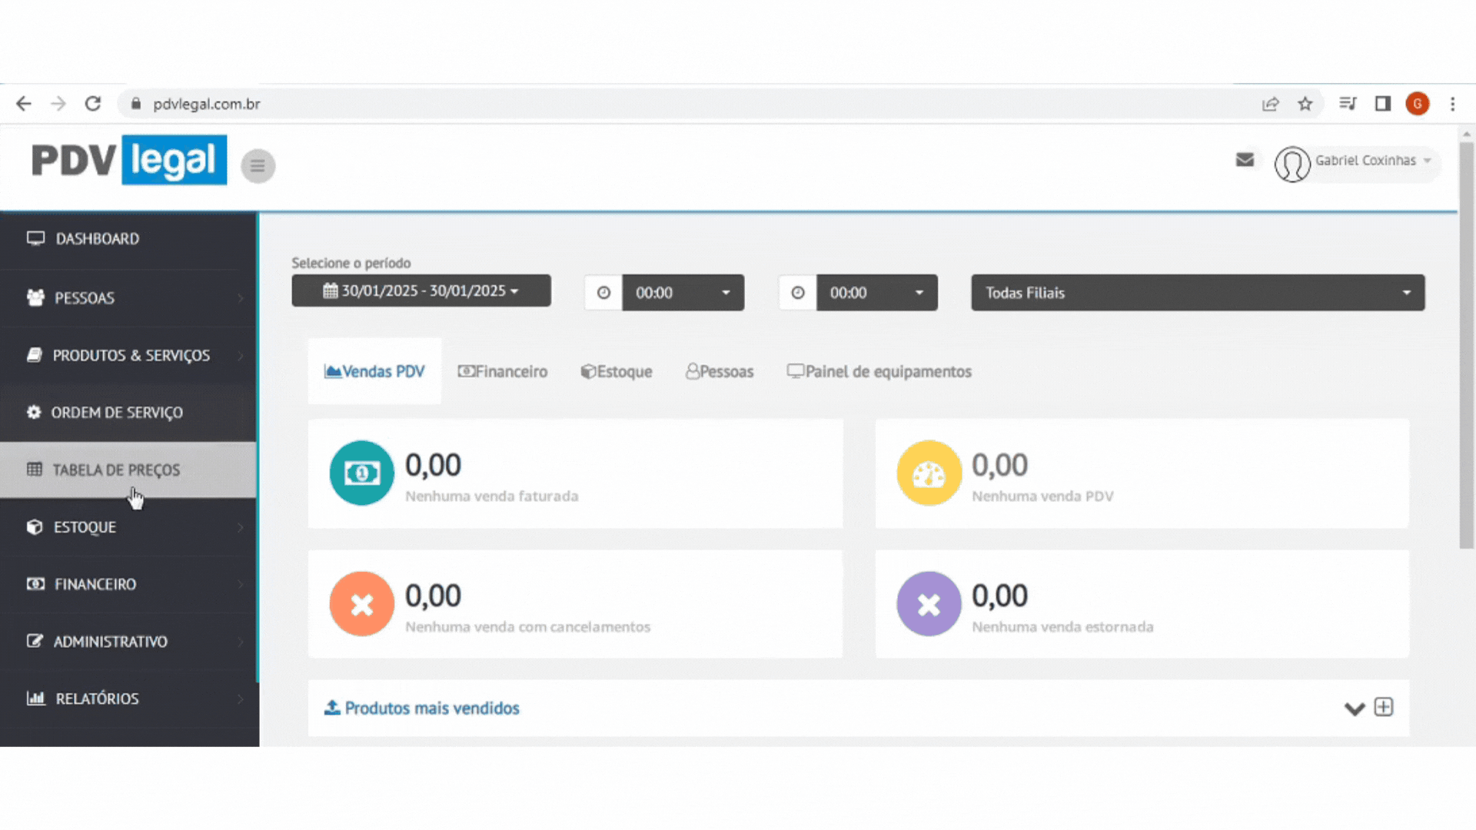The width and height of the screenshot is (1476, 830).
Task: Open the messages envelope icon
Action: click(1245, 160)
